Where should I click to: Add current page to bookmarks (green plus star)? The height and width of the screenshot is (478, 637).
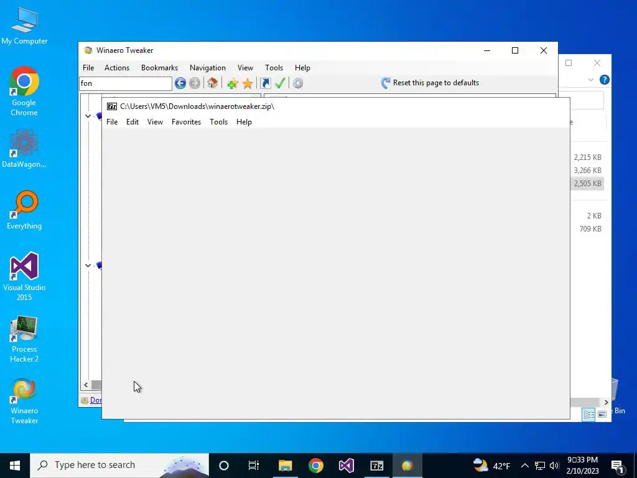[x=233, y=84]
